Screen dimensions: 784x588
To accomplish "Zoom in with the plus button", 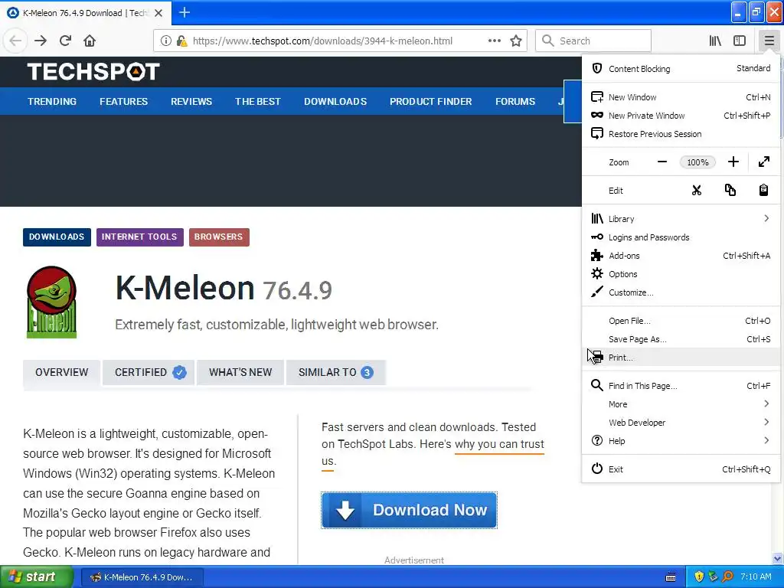I will point(733,162).
